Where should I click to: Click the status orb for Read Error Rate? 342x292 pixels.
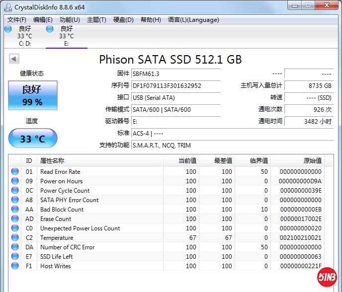coord(15,172)
